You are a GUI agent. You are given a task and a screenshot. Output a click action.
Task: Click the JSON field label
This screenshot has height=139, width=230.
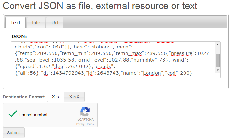click(x=19, y=36)
